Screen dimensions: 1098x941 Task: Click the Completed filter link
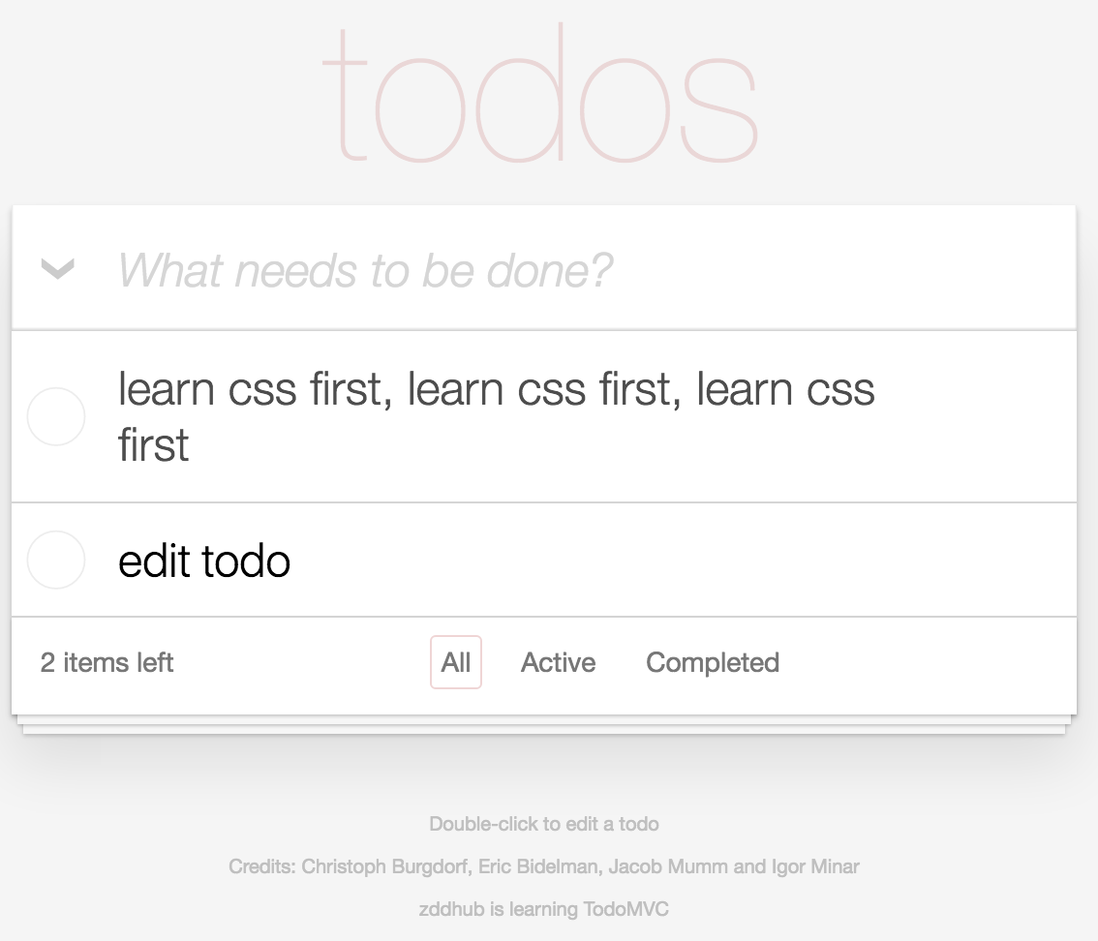[712, 662]
